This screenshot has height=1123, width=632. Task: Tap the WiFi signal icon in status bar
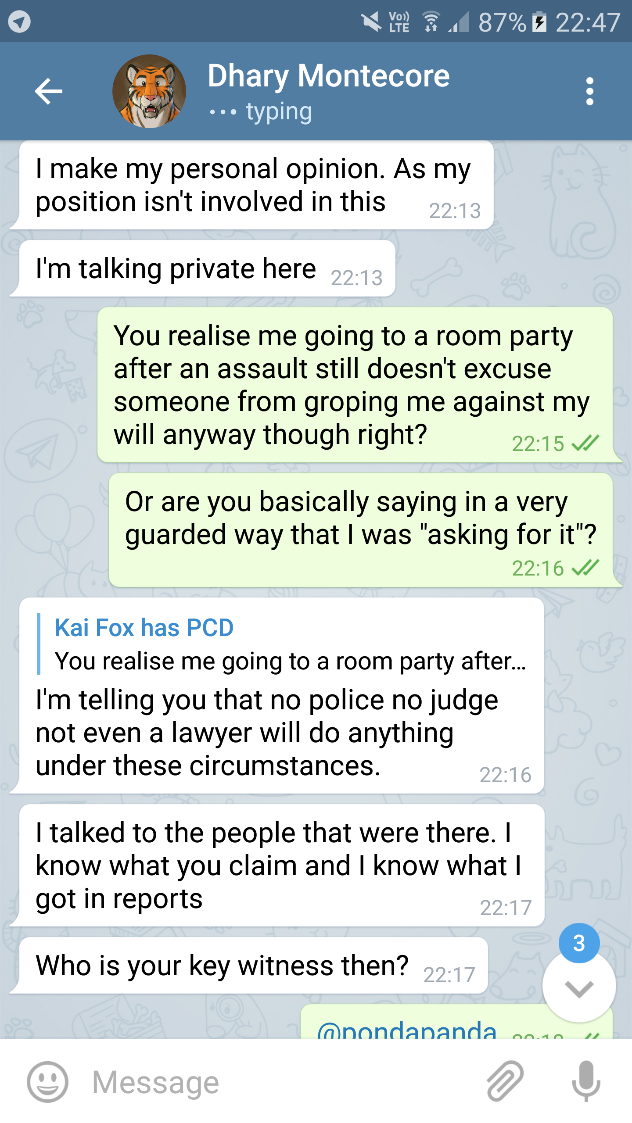tap(431, 22)
